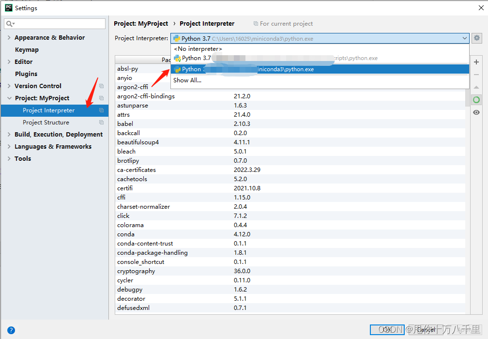Select the defusedxml package row

tap(290, 308)
